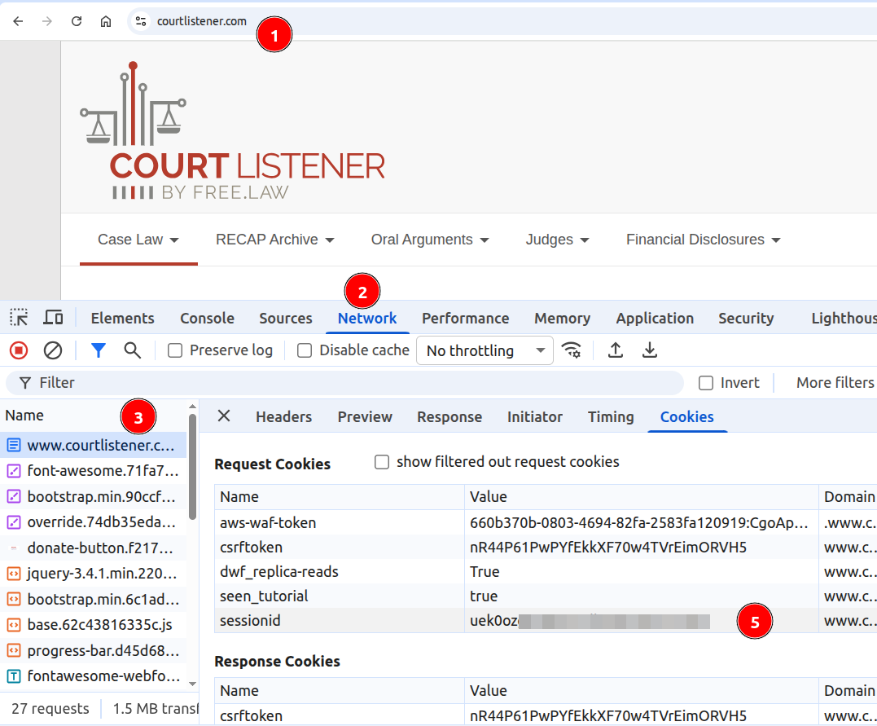Open the Headers sub-tab
Viewport: 877px width, 726px height.
[x=283, y=417]
